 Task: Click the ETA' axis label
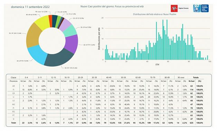[158, 64]
